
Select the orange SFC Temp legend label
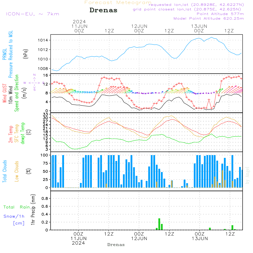pyautogui.click(x=17, y=133)
